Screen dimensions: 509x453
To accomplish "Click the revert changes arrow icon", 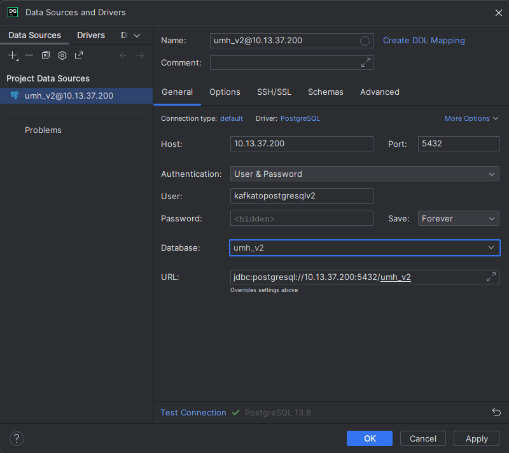I will (x=496, y=412).
